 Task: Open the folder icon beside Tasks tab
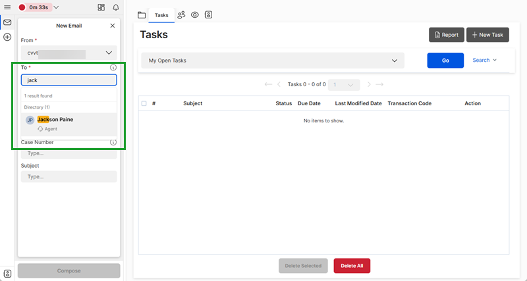(141, 14)
